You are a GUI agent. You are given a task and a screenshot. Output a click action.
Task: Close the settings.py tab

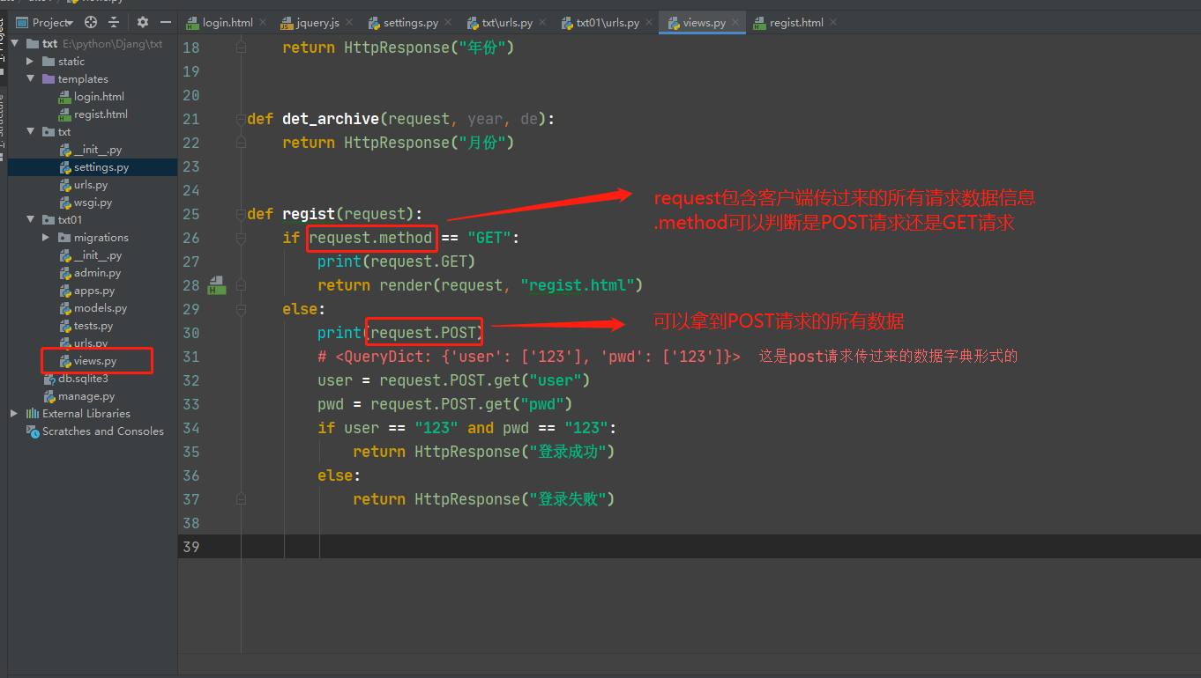coord(447,22)
